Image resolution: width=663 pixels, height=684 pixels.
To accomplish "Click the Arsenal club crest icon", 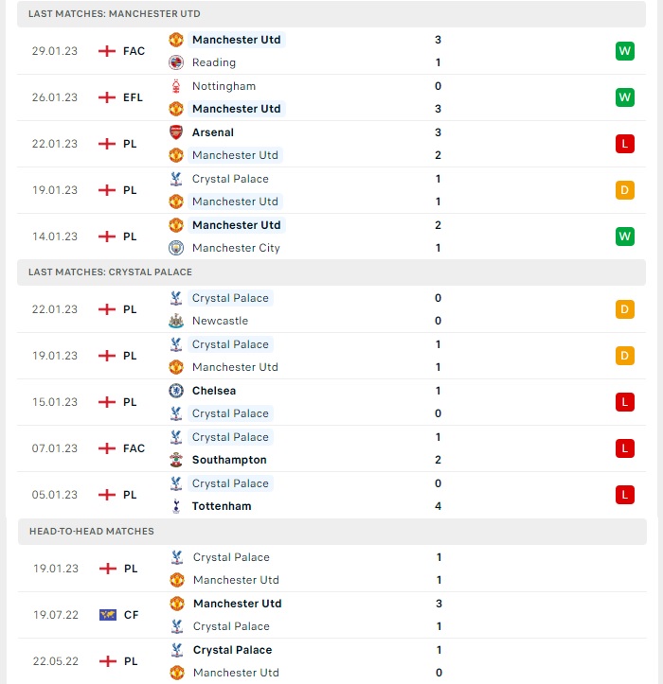I will (x=176, y=132).
